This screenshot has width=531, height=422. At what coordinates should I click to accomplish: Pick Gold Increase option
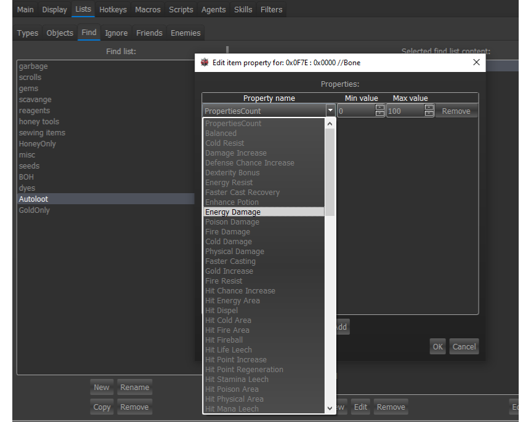click(x=264, y=271)
